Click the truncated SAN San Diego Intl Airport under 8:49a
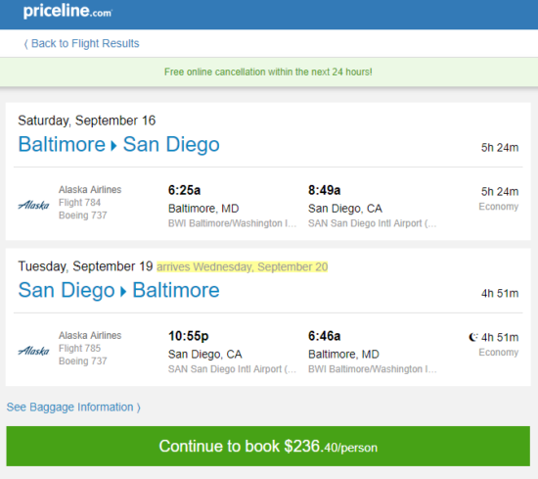Screen dimensions: 538x479 (373, 223)
